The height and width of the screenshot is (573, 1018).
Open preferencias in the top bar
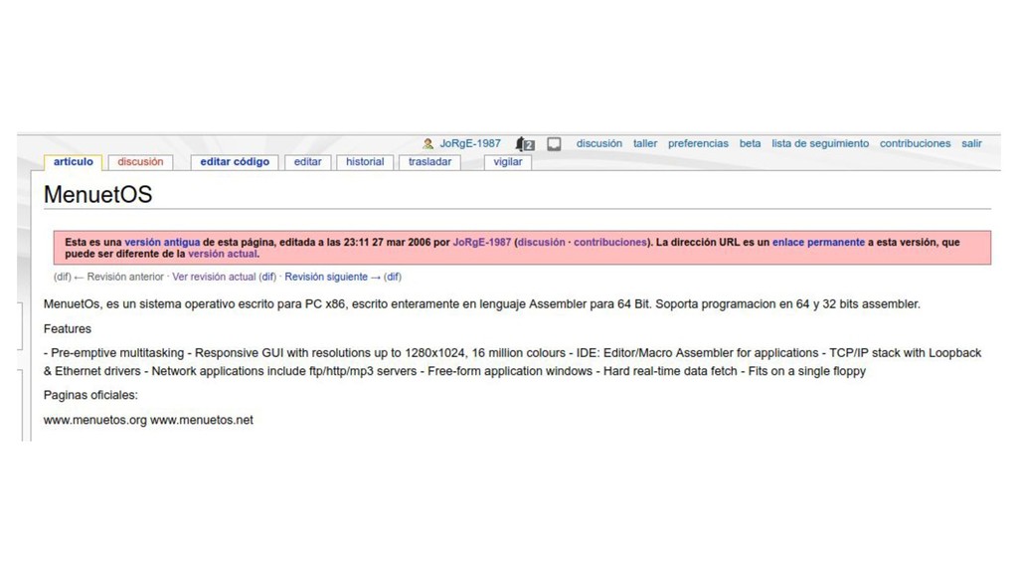coord(698,143)
